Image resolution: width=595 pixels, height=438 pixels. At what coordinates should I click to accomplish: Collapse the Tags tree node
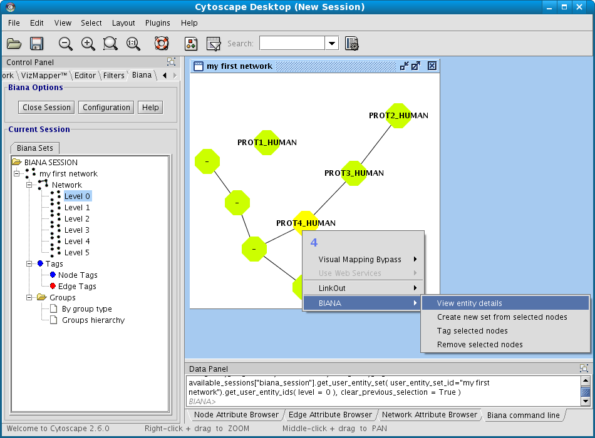(x=29, y=264)
